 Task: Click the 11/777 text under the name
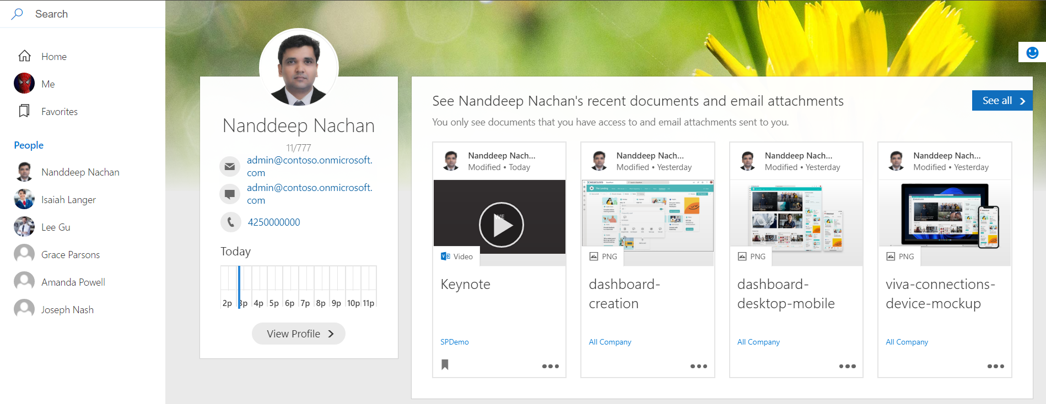click(x=299, y=148)
